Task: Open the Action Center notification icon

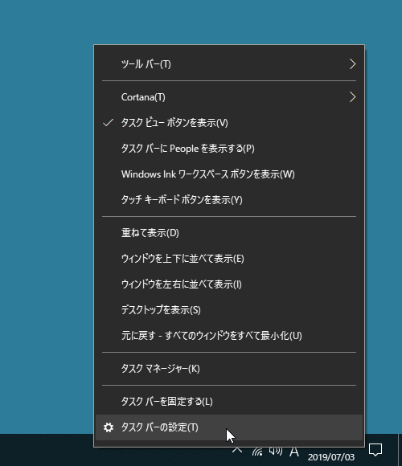Action: (x=375, y=450)
